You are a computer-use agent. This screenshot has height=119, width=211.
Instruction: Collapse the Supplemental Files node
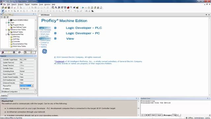coord(6,34)
